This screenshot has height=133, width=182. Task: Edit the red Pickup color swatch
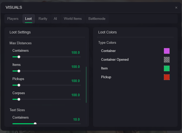click(x=167, y=77)
